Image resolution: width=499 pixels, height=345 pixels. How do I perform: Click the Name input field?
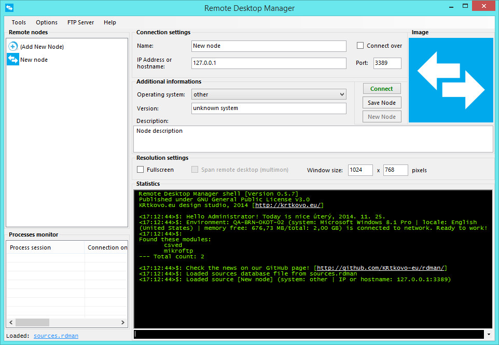pyautogui.click(x=269, y=46)
